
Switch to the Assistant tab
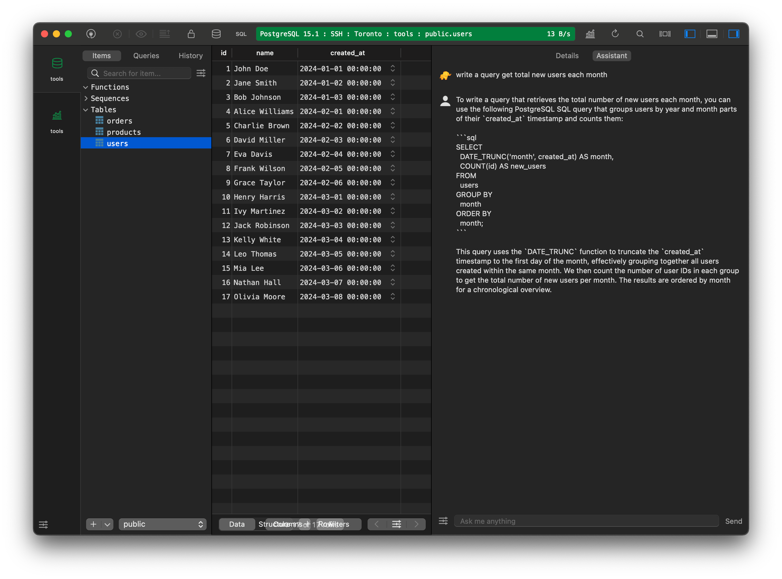(611, 56)
